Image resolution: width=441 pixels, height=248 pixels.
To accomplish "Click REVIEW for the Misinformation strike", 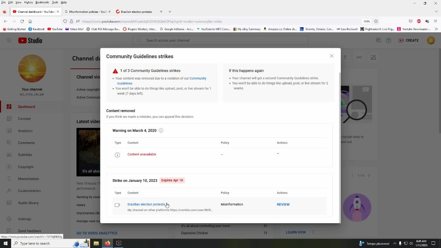I will tap(283, 204).
